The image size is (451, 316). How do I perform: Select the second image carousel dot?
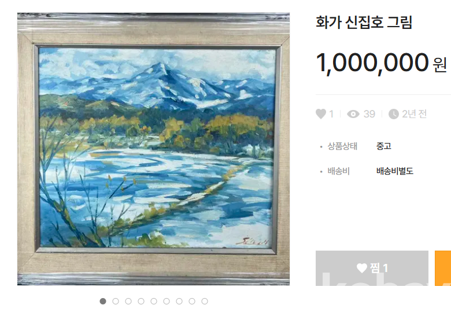pyautogui.click(x=116, y=301)
